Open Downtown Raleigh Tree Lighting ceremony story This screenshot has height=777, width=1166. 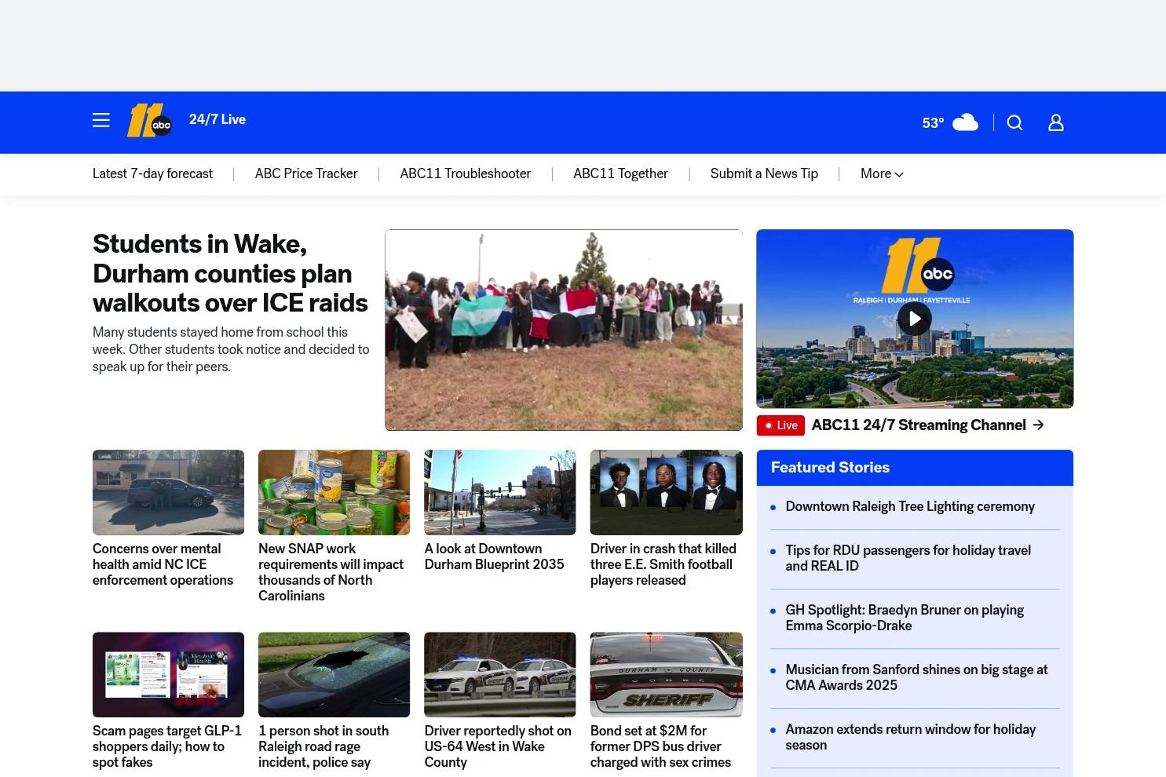pyautogui.click(x=910, y=507)
